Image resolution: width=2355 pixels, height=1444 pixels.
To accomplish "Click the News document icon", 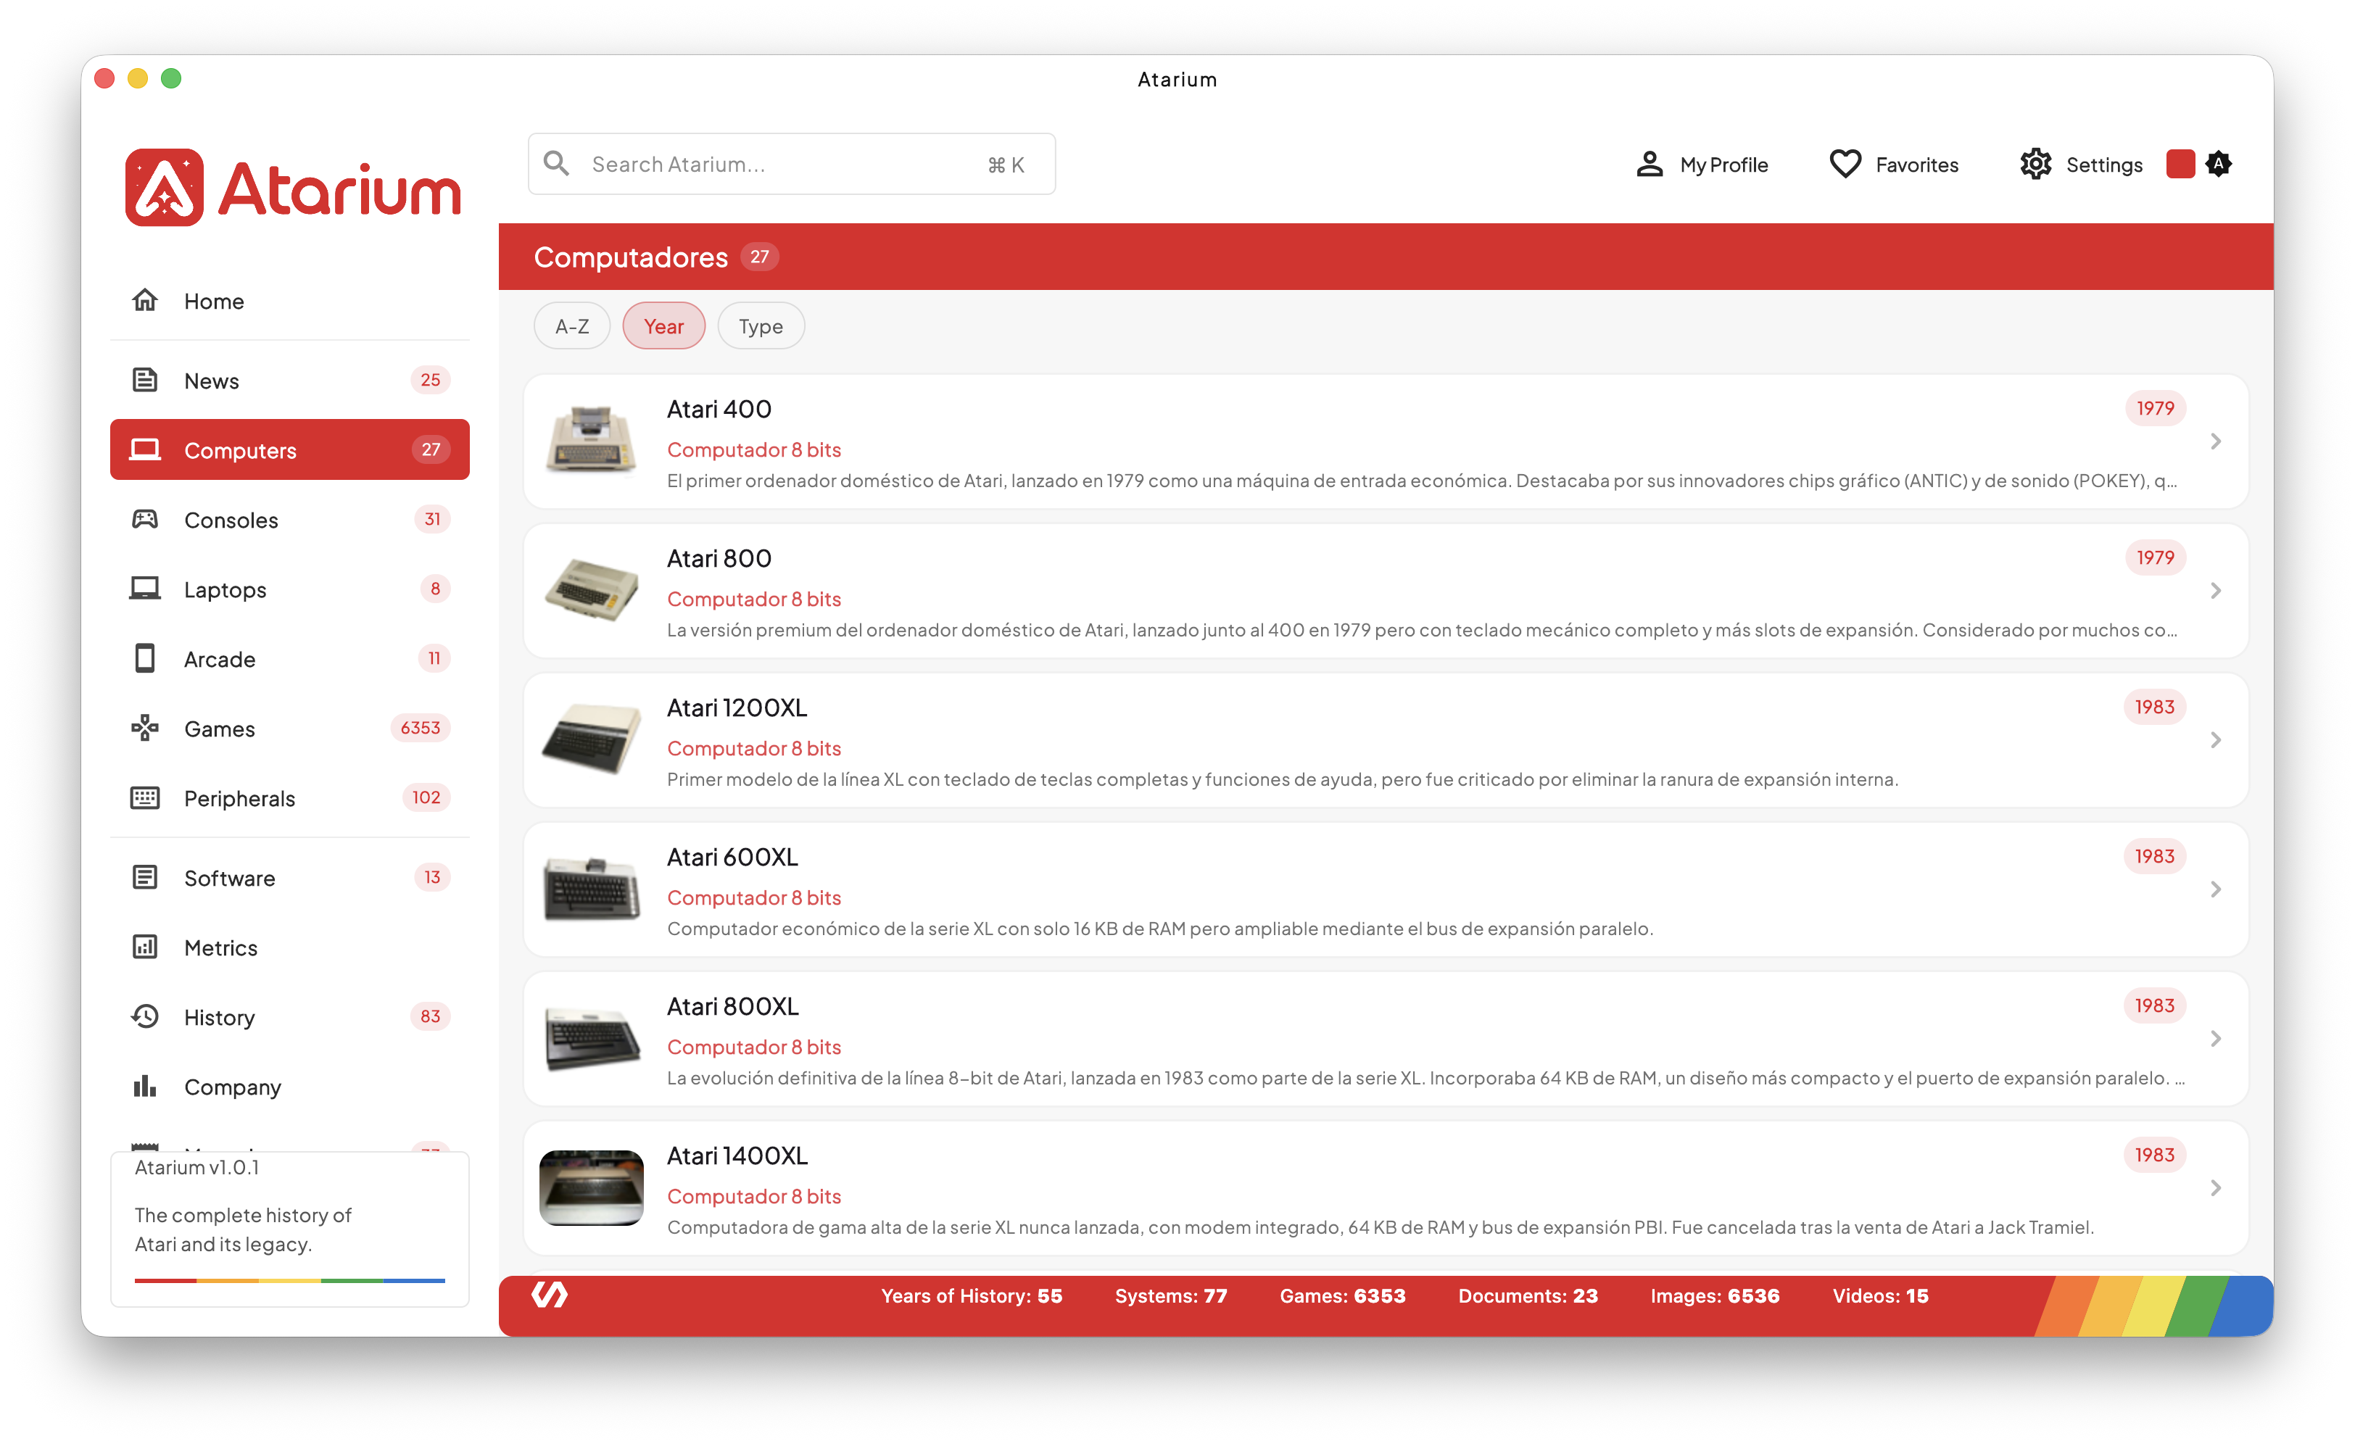I will coord(145,379).
